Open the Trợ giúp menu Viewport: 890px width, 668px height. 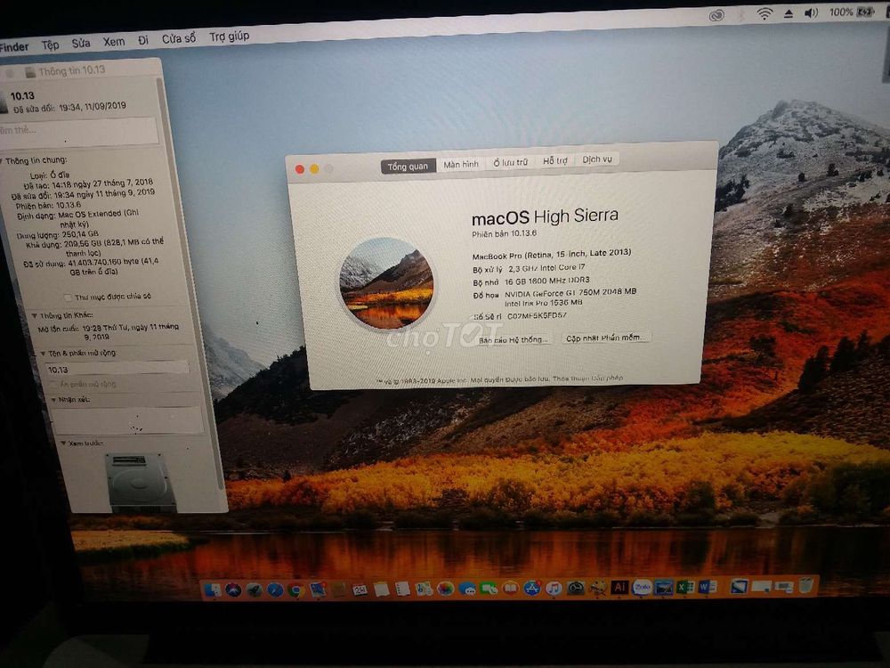point(230,37)
